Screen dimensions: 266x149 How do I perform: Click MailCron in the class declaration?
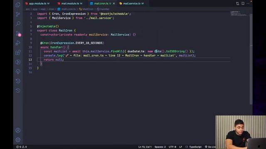point(66,31)
